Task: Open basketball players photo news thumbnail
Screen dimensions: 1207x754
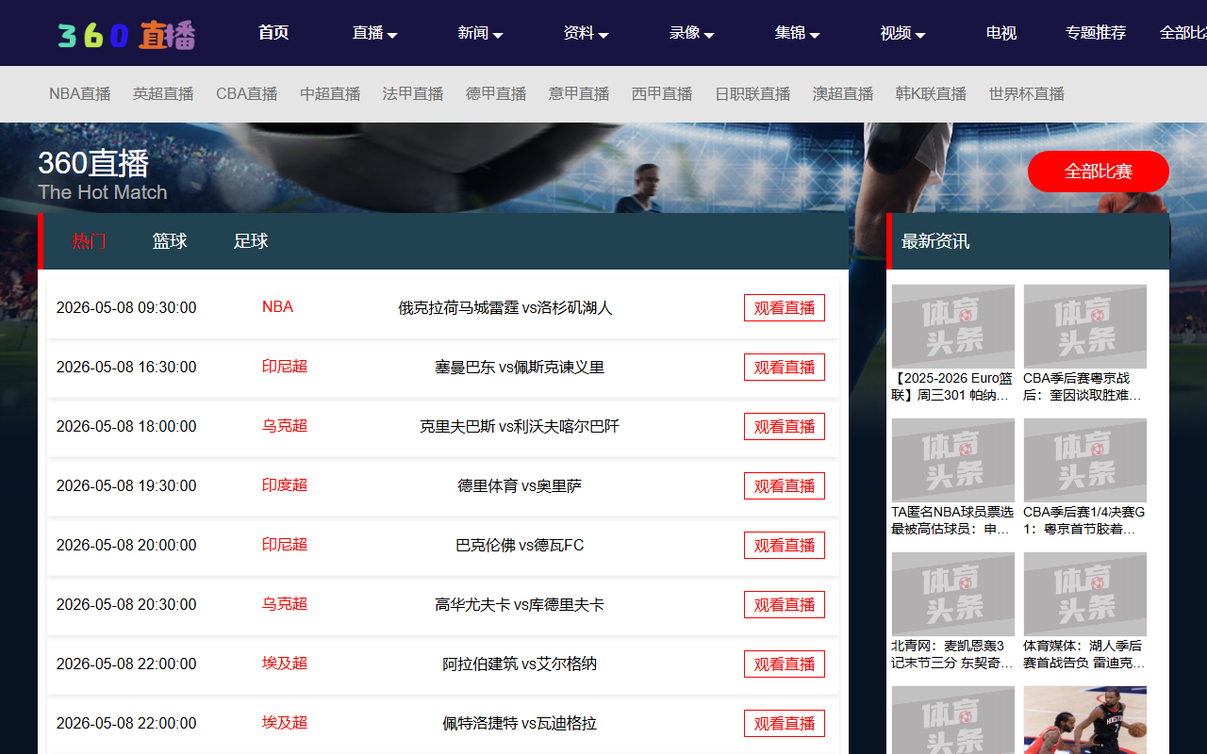Action: tap(1085, 720)
